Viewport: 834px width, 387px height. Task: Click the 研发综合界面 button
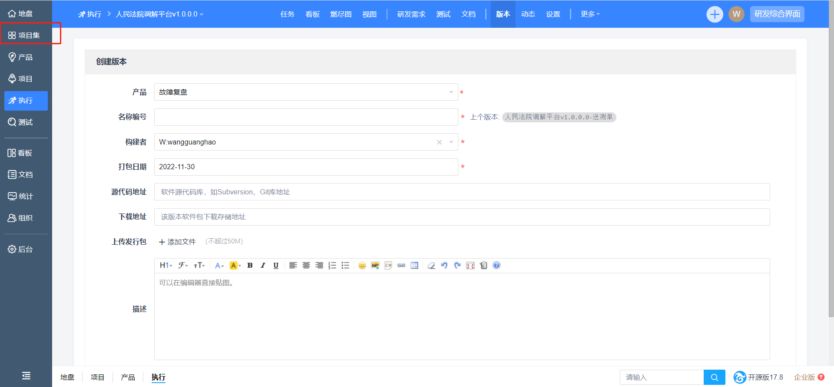pyautogui.click(x=777, y=14)
